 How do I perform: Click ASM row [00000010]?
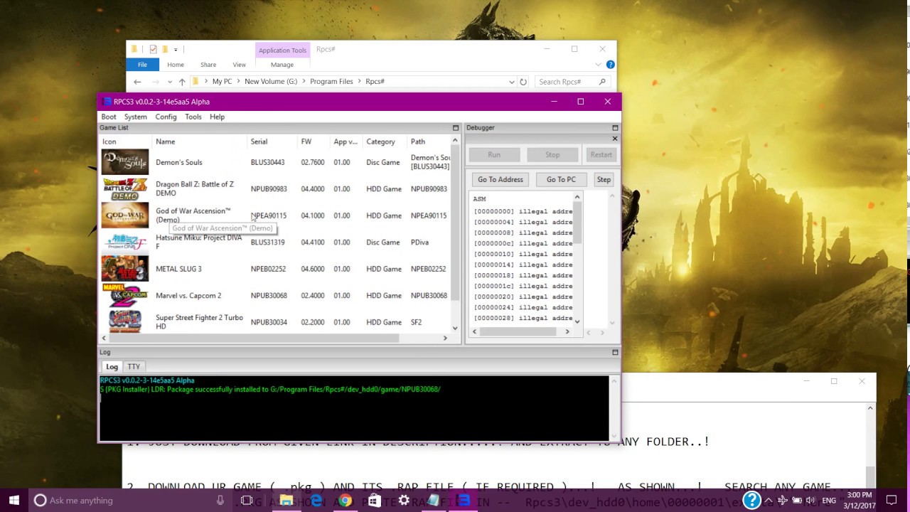tap(523, 254)
